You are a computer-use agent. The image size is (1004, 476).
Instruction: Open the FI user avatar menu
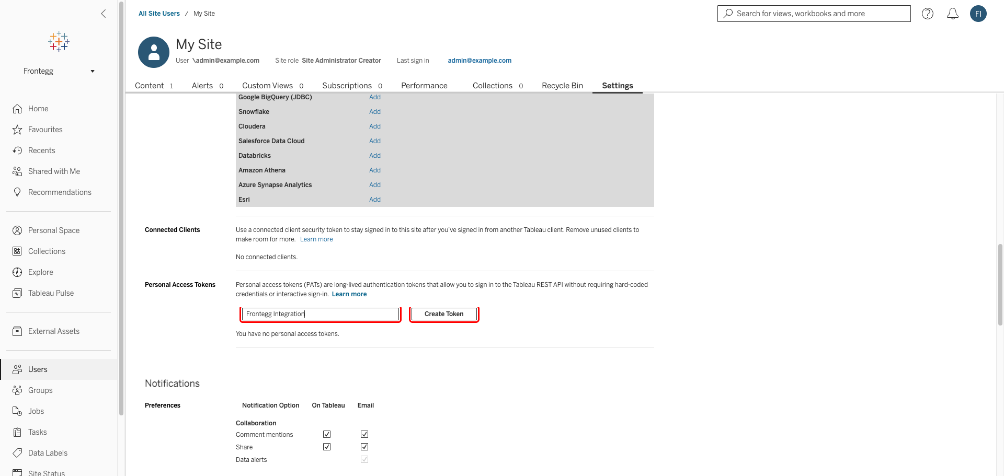coord(978,14)
